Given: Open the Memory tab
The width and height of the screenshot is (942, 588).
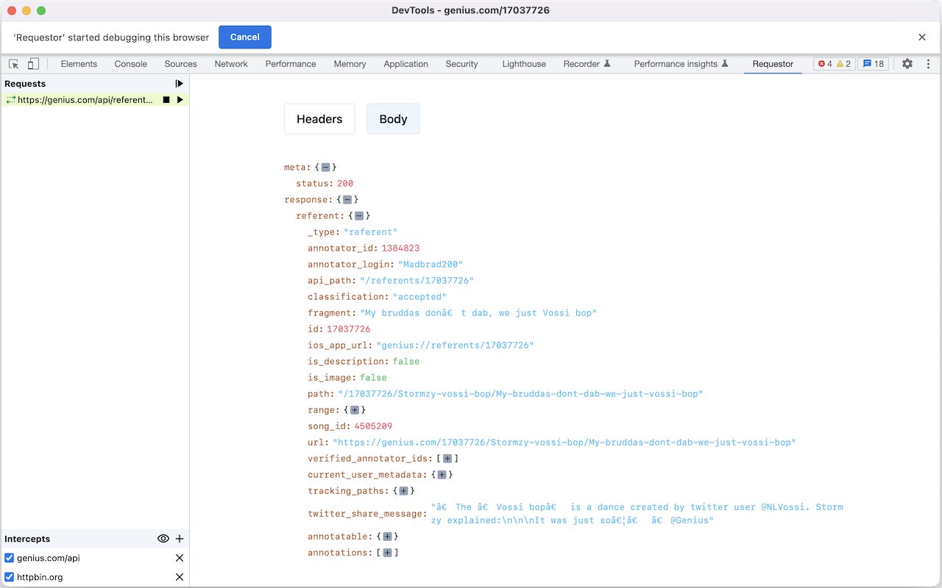Looking at the screenshot, I should click(x=350, y=64).
